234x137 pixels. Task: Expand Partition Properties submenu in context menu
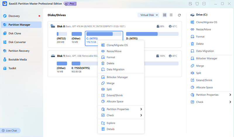121,109
